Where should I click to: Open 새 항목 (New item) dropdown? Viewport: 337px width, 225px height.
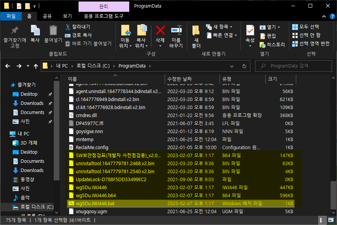tap(219, 27)
